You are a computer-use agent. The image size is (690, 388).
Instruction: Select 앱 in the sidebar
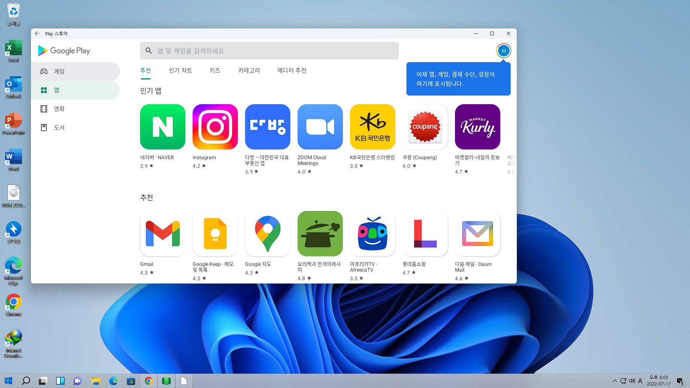(x=75, y=90)
